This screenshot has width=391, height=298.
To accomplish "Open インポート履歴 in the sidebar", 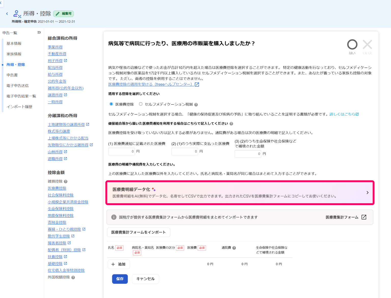I will click(x=20, y=107).
